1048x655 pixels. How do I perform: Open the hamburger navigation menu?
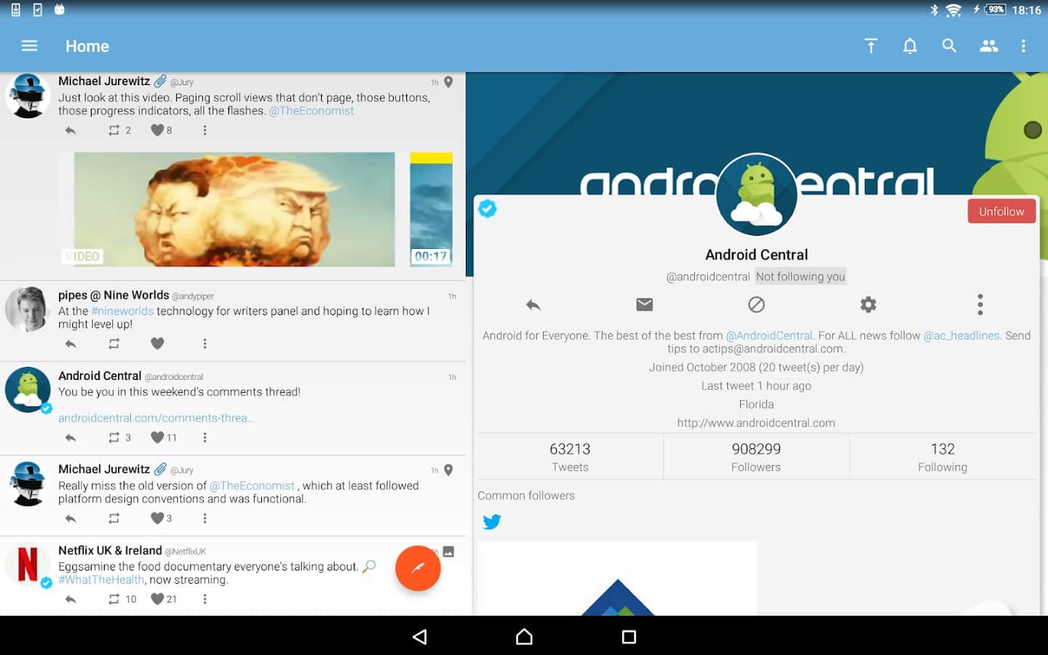click(29, 46)
